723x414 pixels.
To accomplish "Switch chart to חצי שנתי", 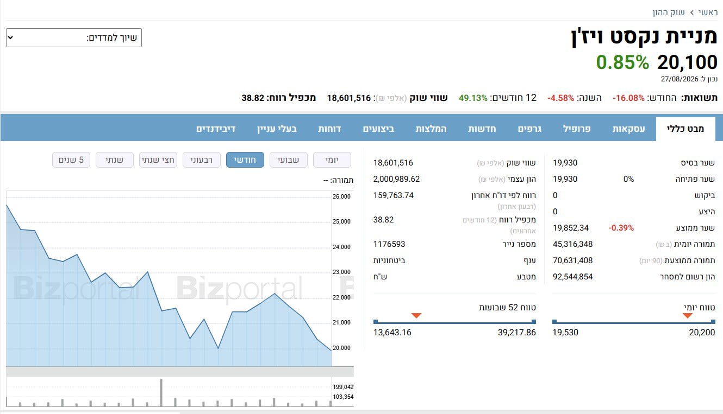I will (158, 160).
